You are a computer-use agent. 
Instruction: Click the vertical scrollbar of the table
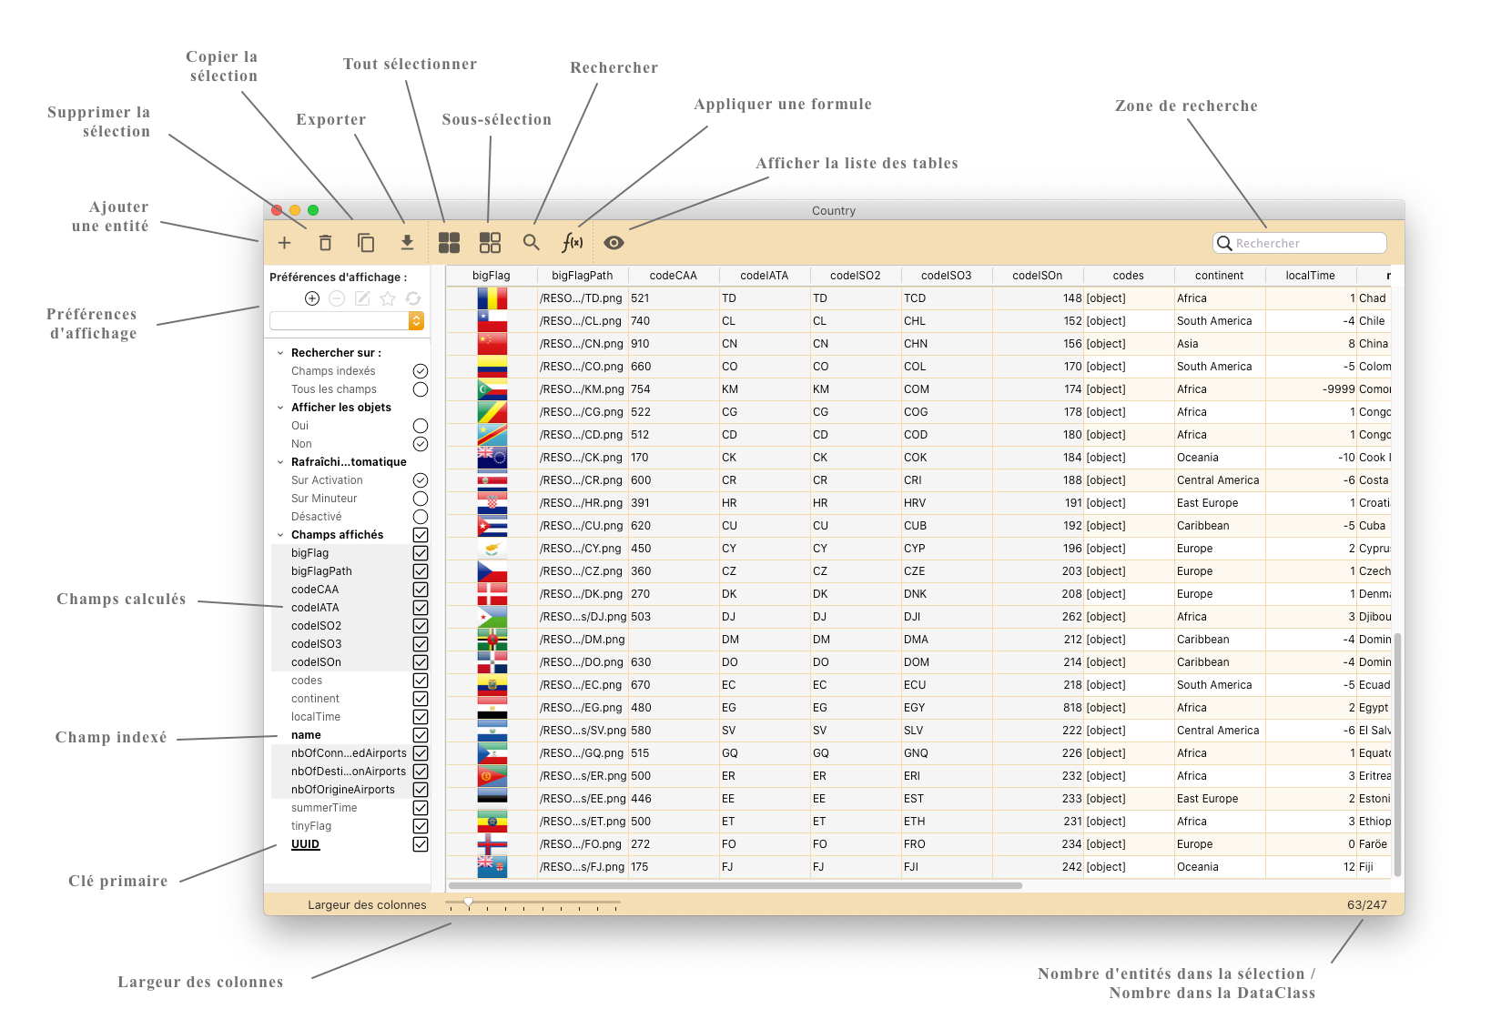[x=1397, y=755]
